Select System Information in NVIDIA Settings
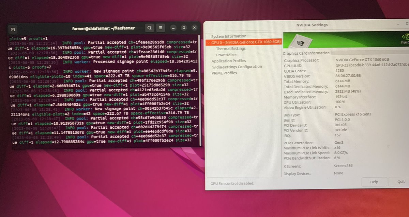The width and height of the screenshot is (409, 217). tap(229, 36)
